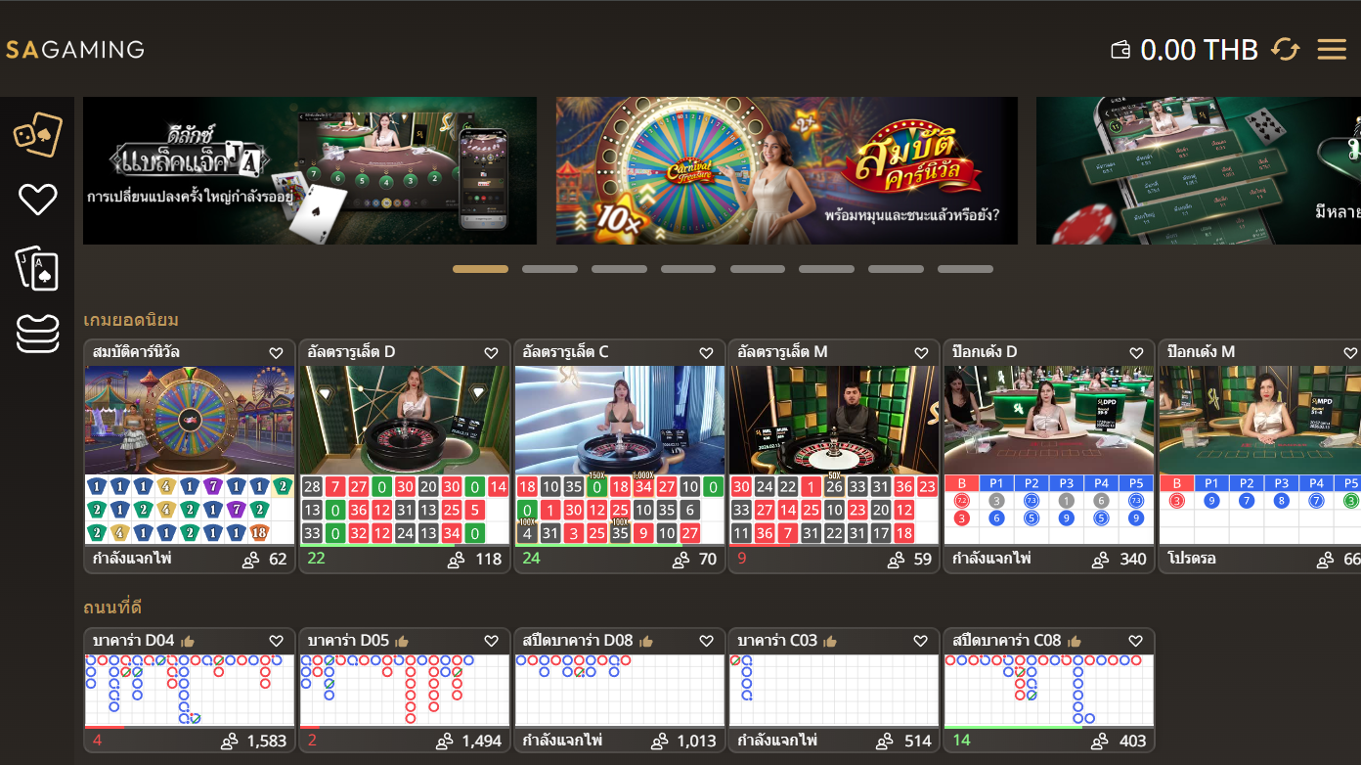Go to the second banner slide indicator
This screenshot has width=1361, height=765.
tap(549, 269)
